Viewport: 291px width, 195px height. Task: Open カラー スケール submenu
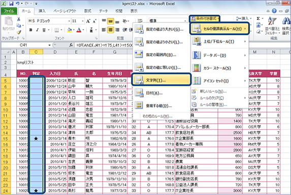point(219,68)
